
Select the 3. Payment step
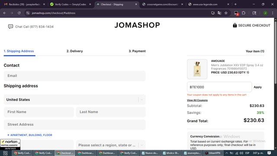pyautogui.click(x=137, y=51)
